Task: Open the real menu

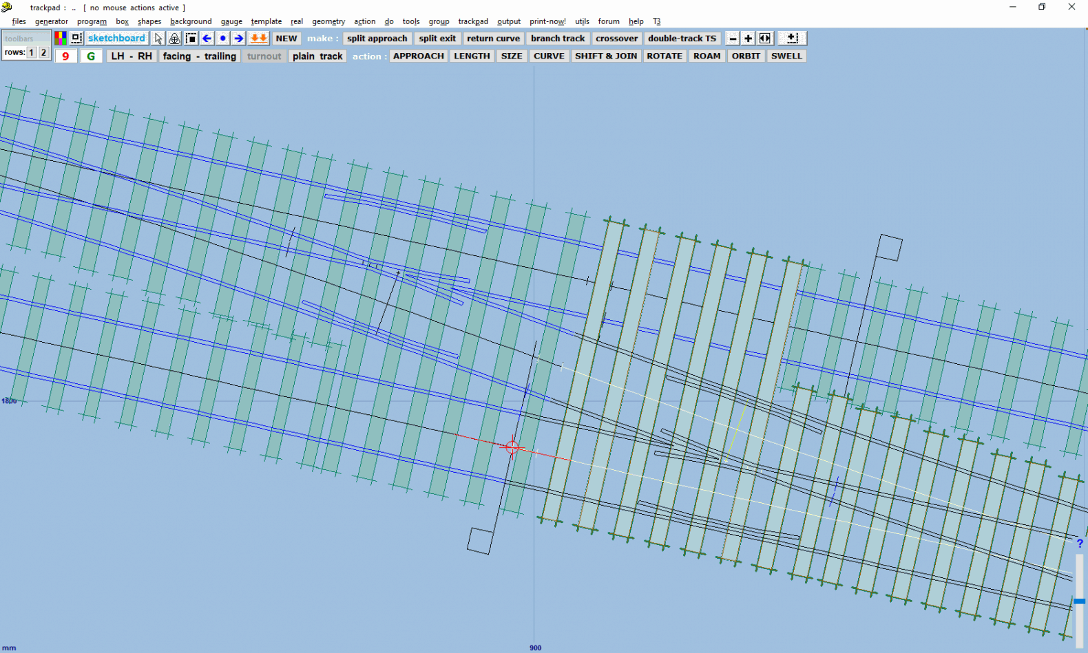Action: point(297,21)
